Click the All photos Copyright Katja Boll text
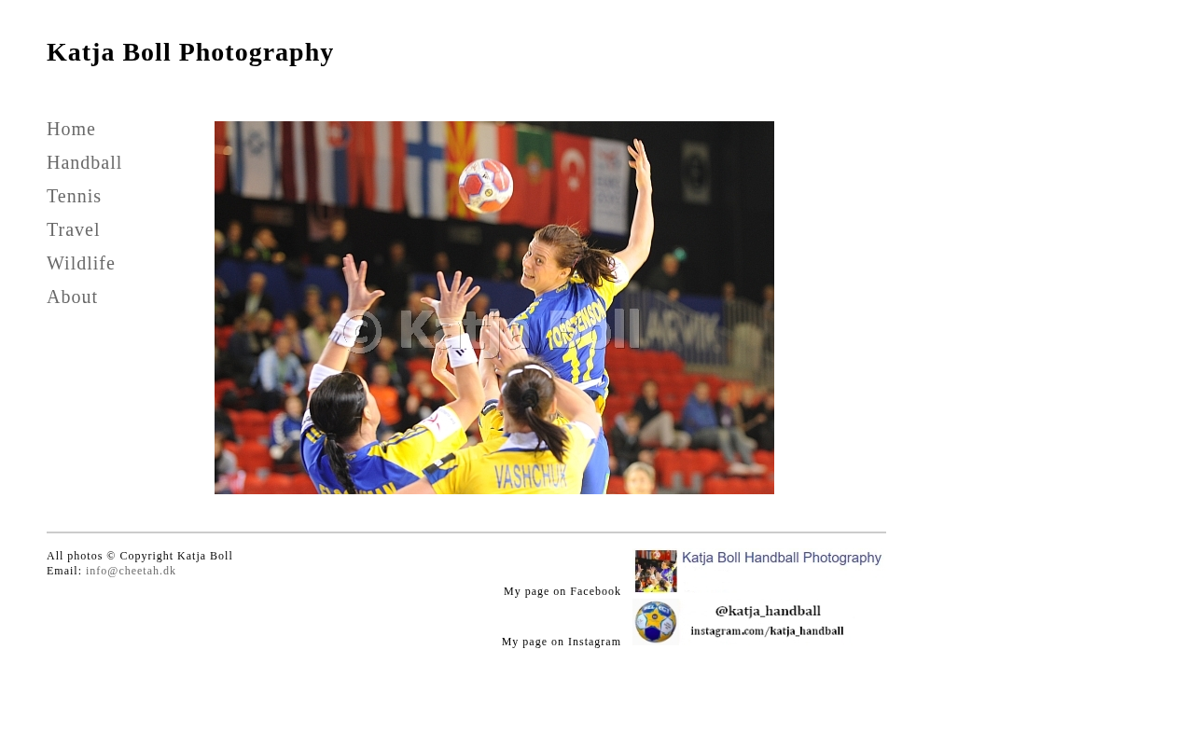The image size is (1194, 746). coord(140,556)
